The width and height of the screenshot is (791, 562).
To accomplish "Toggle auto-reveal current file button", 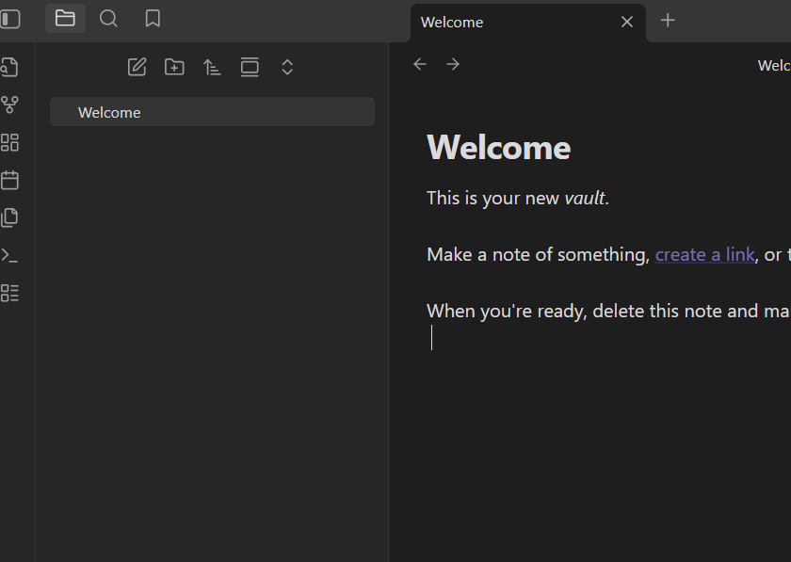I will [250, 67].
